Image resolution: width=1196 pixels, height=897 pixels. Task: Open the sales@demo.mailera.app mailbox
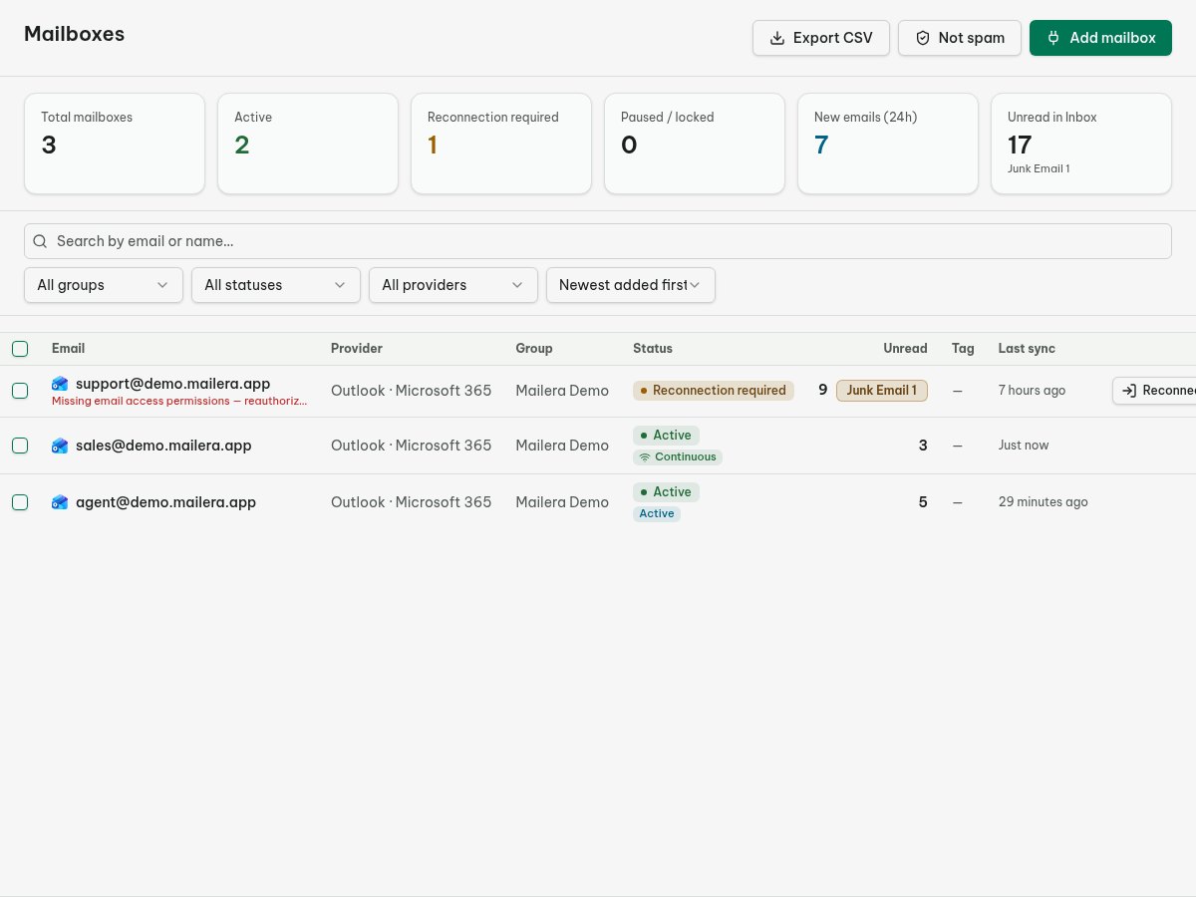(163, 446)
